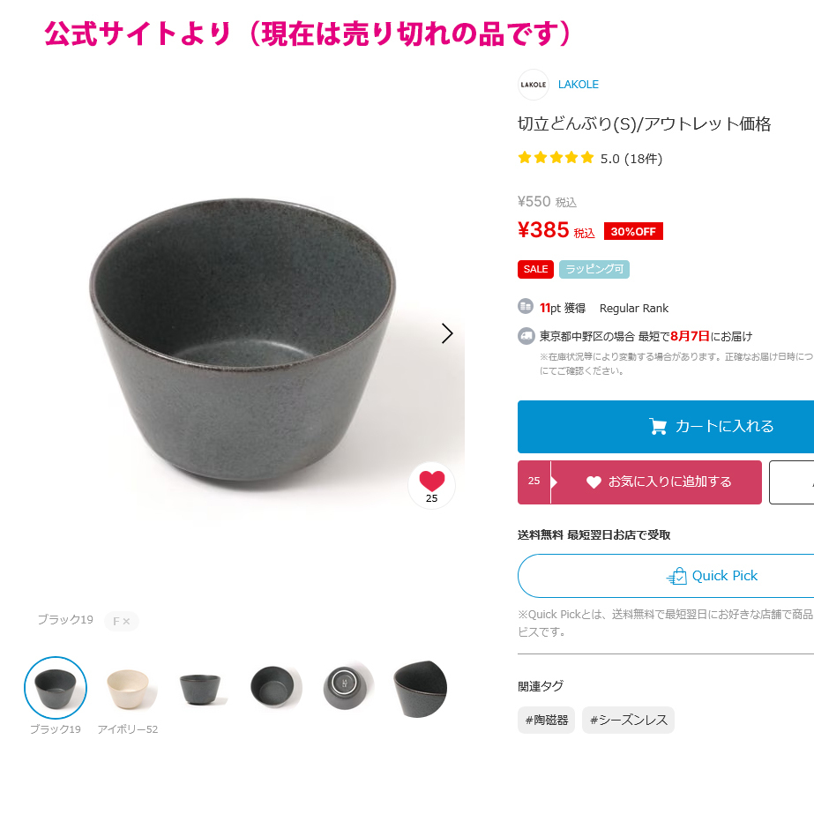Click the points coin icon
This screenshot has width=814, height=814.
click(526, 306)
